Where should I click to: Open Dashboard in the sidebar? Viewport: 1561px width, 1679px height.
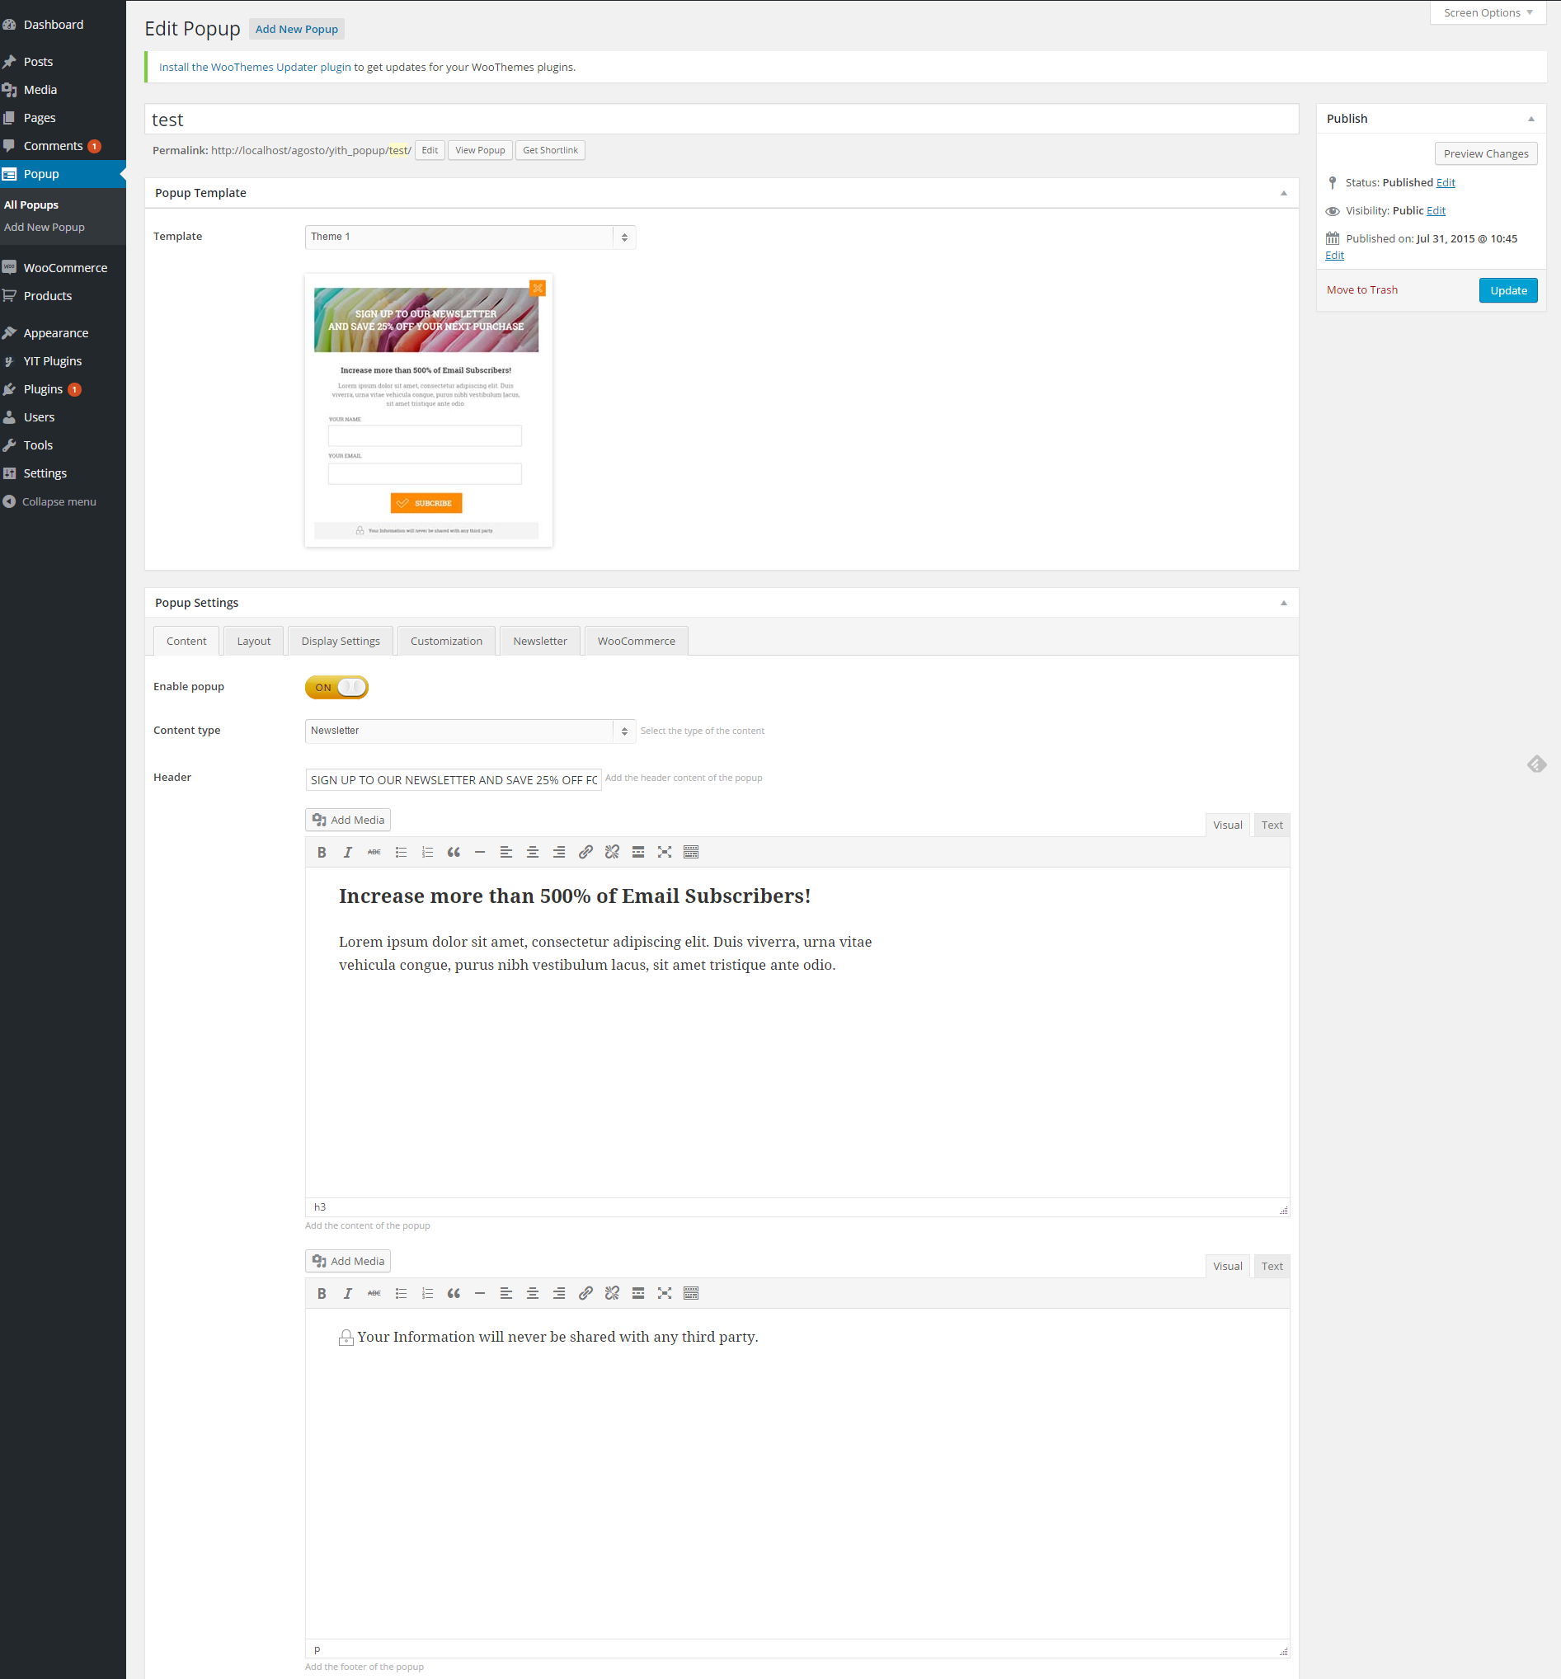point(54,25)
